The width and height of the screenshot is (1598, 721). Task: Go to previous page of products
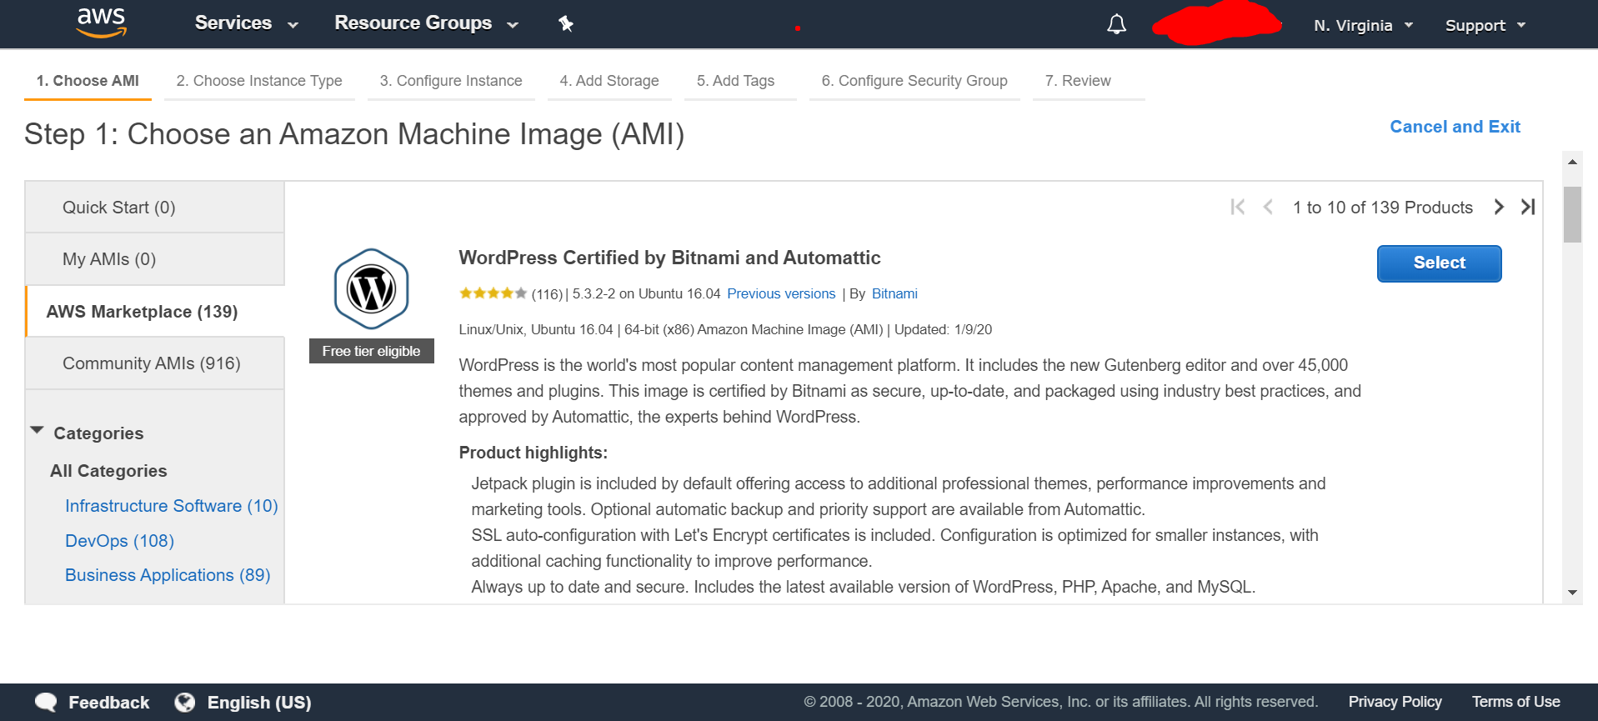tap(1268, 207)
